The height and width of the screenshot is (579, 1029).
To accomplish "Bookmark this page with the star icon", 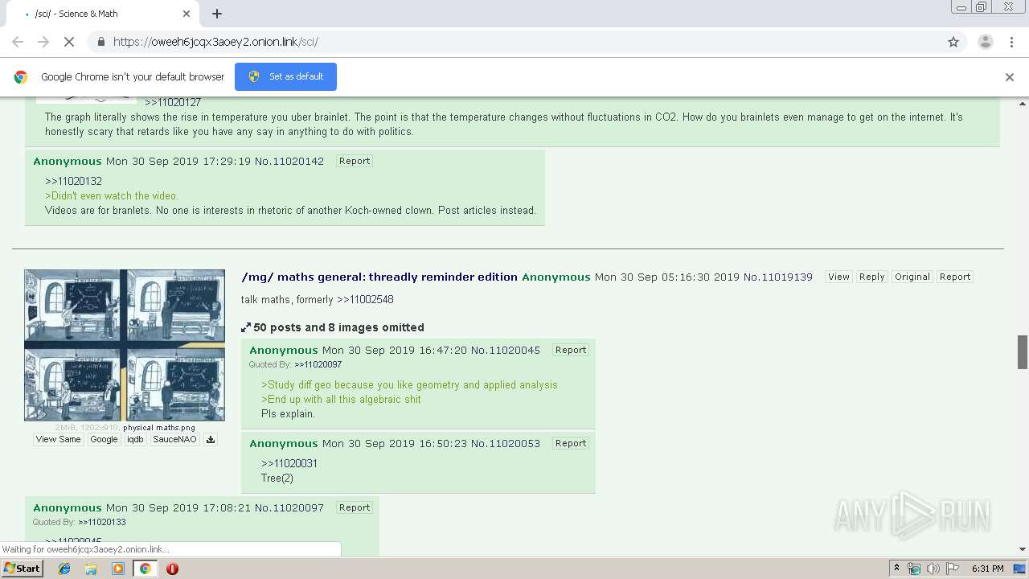I will click(953, 42).
